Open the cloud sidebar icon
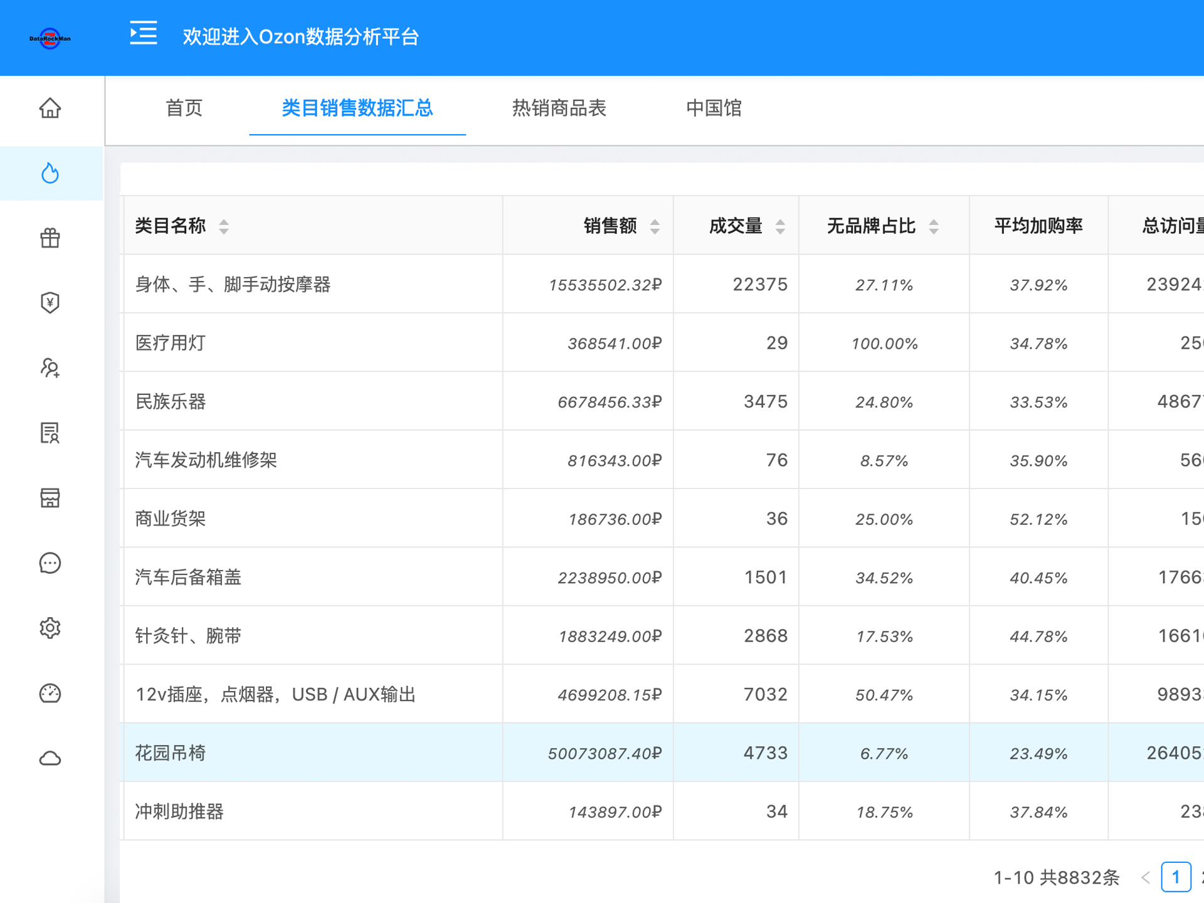1204x903 pixels. coord(50,758)
